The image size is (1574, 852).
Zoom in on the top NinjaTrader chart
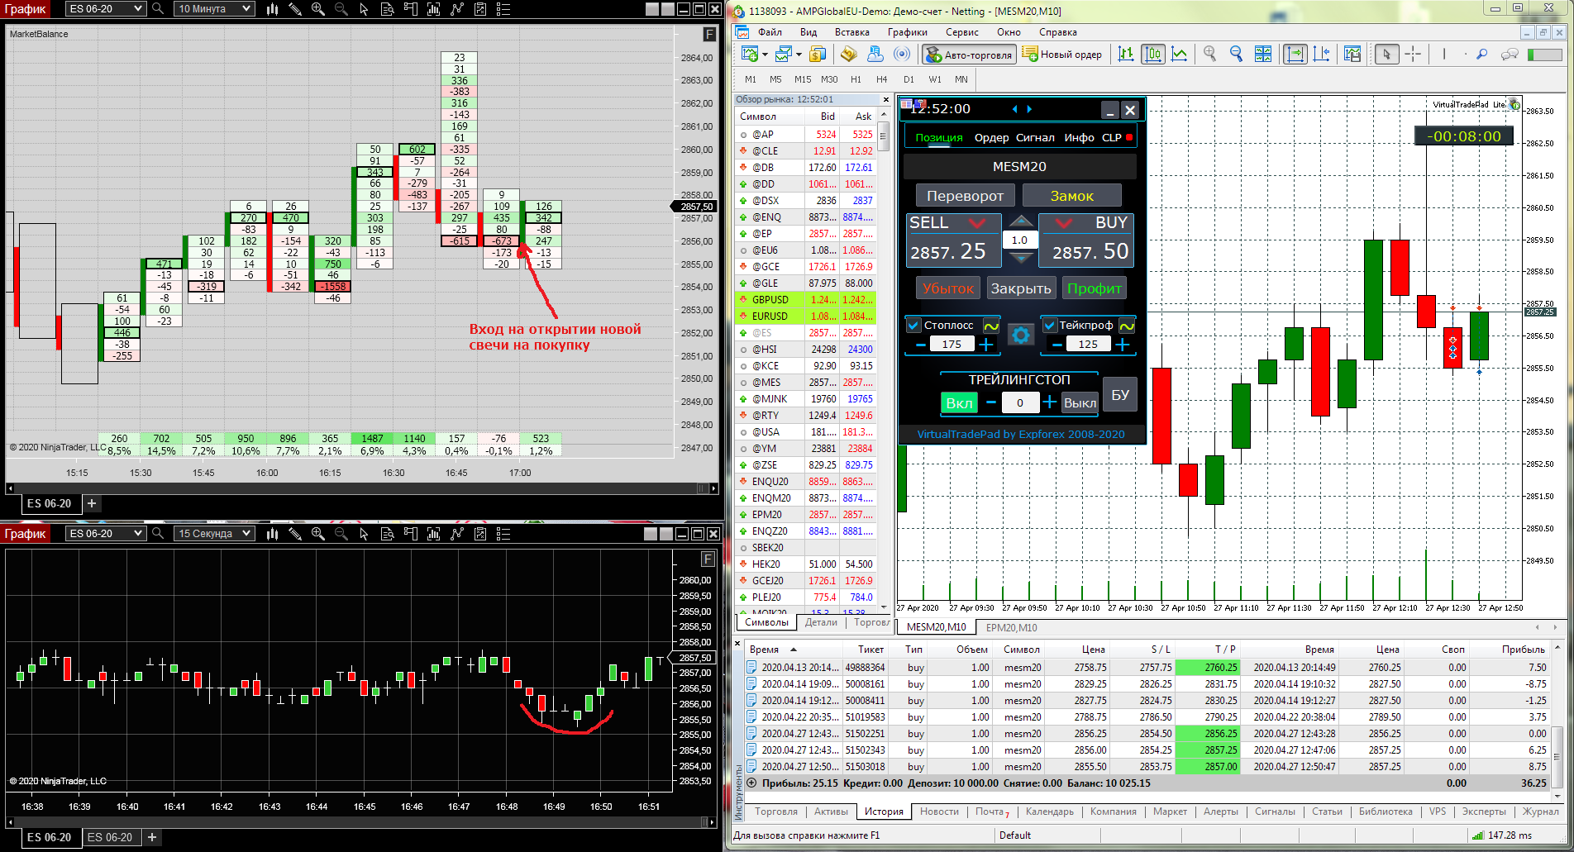318,9
